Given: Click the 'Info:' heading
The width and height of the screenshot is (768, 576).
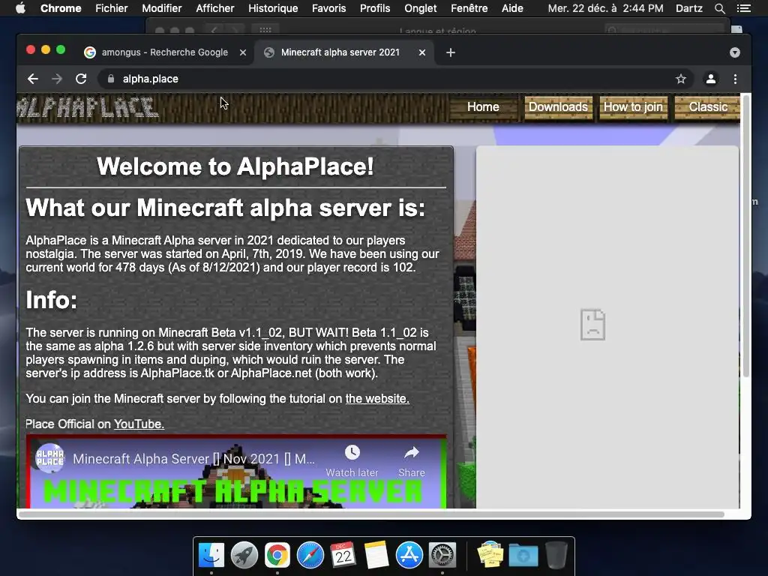Looking at the screenshot, I should 52,300.
